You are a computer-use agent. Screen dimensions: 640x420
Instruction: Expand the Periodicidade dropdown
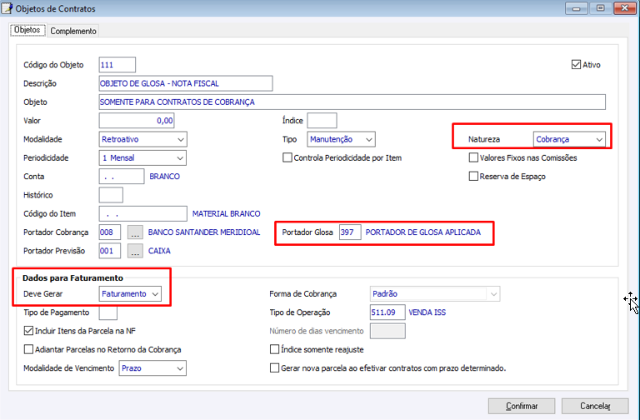(x=142, y=158)
